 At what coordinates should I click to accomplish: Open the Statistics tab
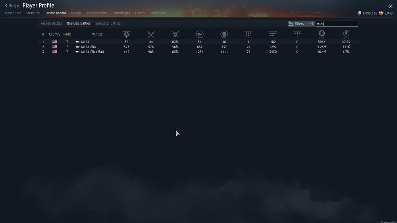pos(33,13)
